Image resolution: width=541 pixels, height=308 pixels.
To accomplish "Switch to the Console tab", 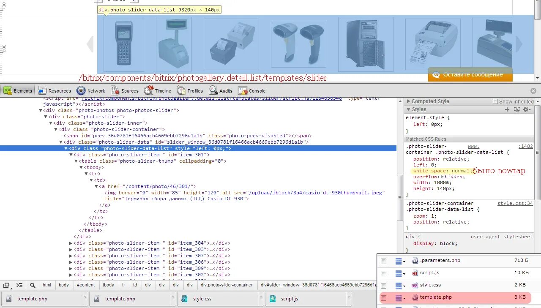I will (x=252, y=90).
